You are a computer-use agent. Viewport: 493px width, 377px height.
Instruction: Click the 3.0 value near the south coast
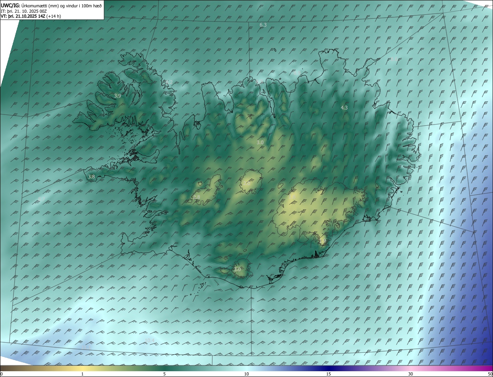tap(237, 269)
